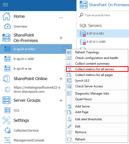The width and height of the screenshot is (129, 144).
Task: Select Refresh Topology from context menu
Action: 97,52
